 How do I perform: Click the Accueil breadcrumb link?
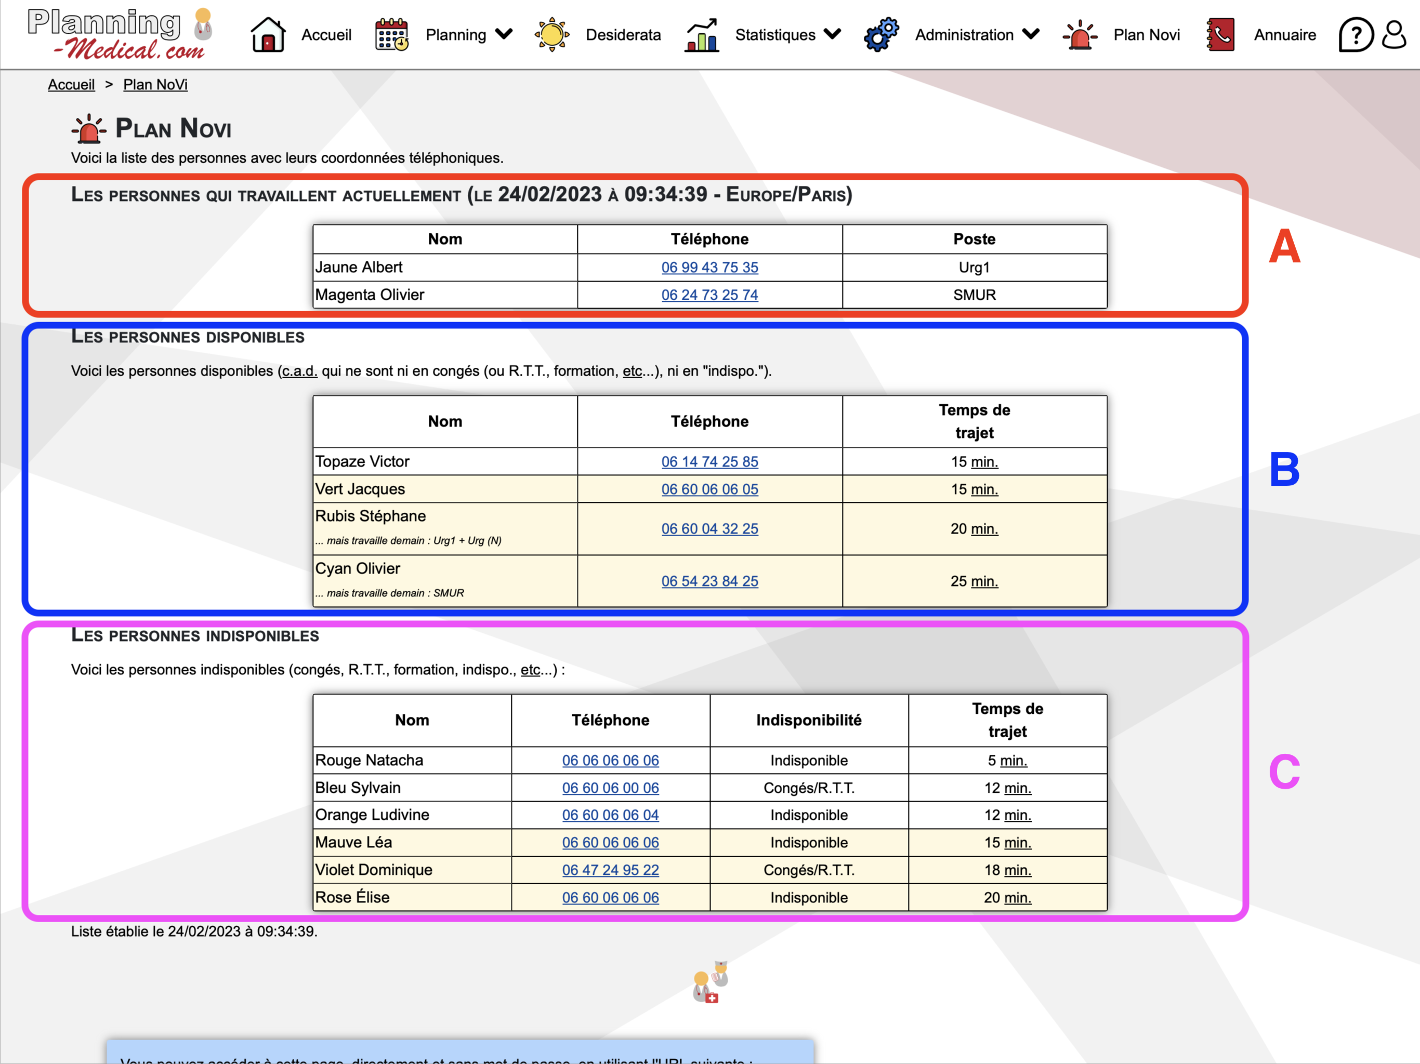click(x=71, y=85)
